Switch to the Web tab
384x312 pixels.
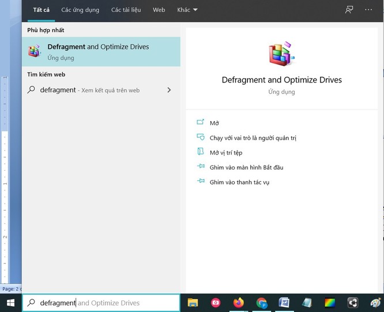(159, 10)
